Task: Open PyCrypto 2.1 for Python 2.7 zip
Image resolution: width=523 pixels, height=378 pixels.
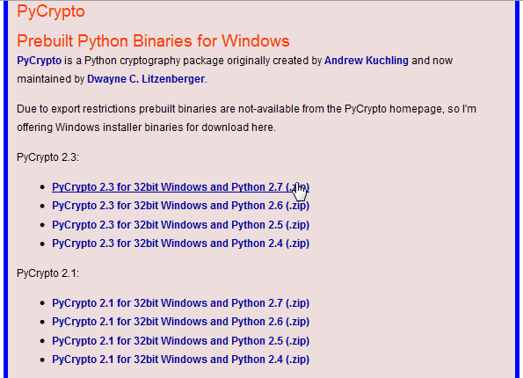Action: (x=180, y=303)
